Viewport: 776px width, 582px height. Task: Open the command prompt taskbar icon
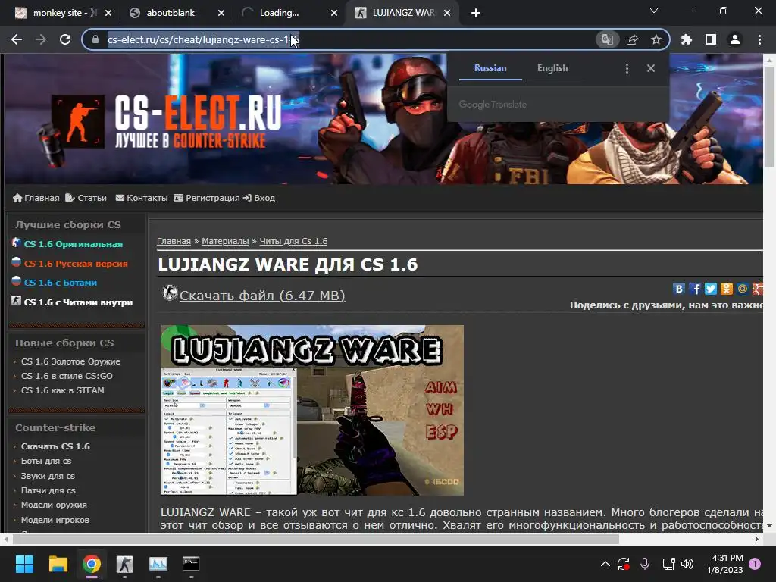[191, 564]
